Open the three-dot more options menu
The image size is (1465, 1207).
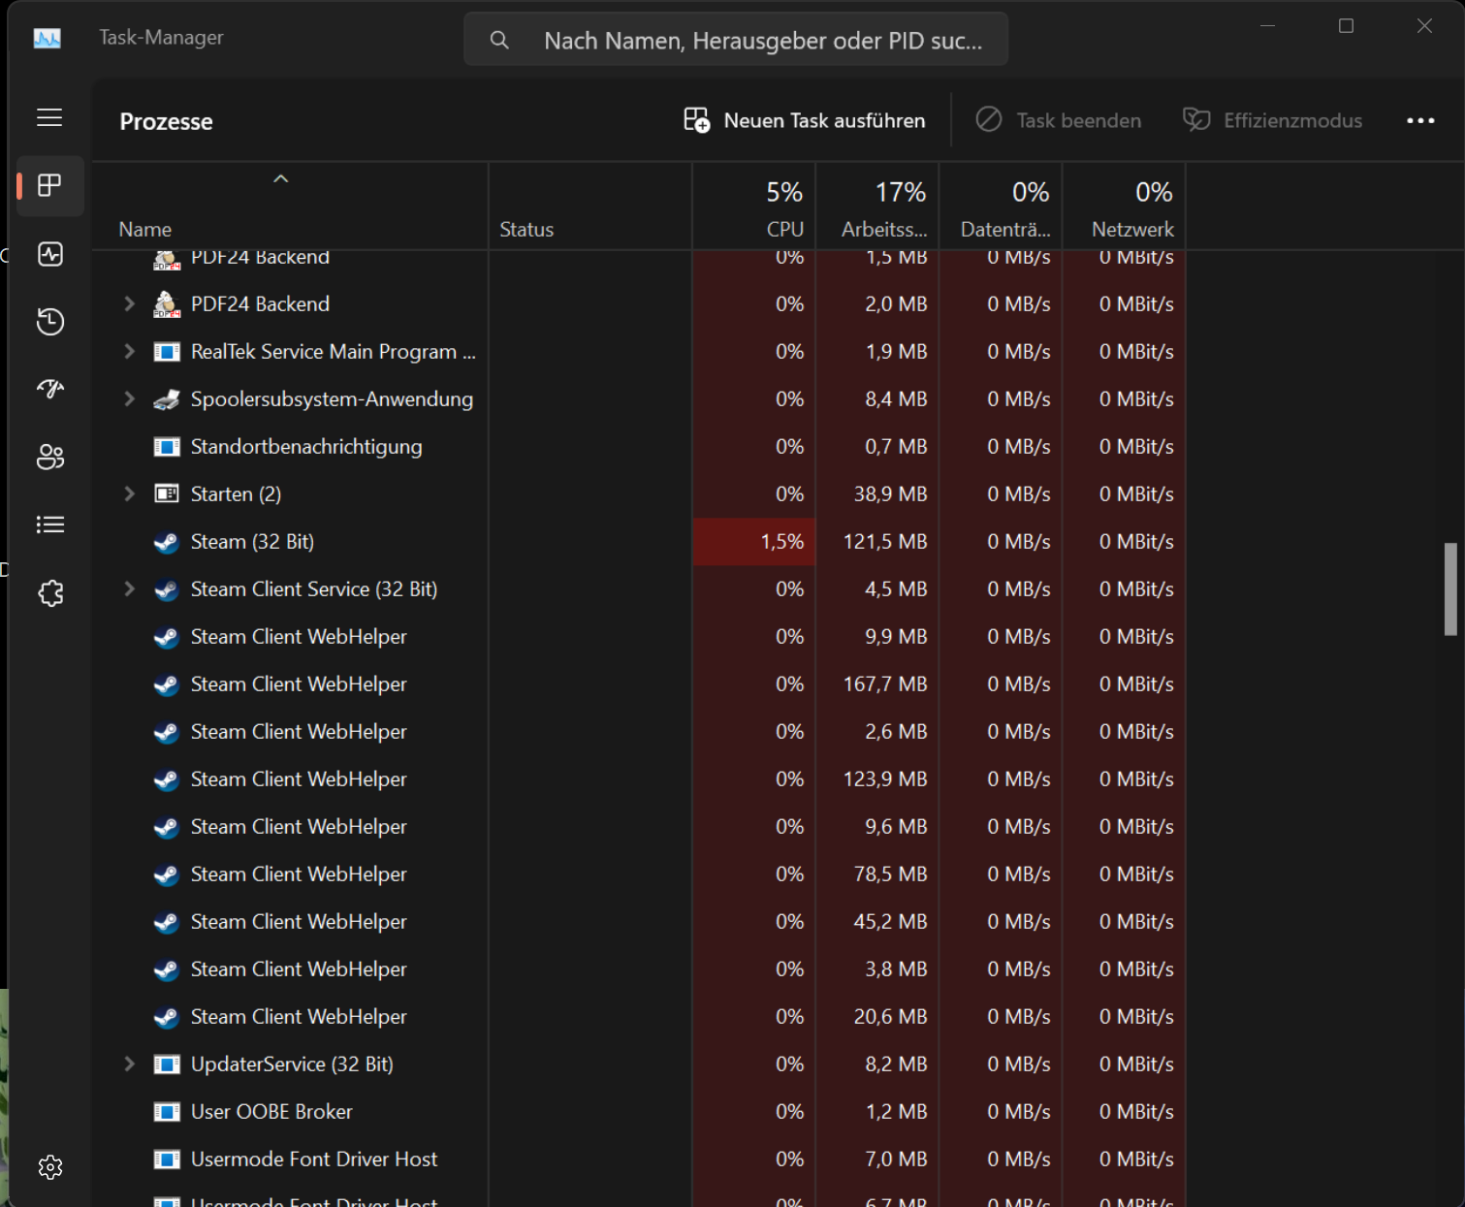click(1420, 120)
